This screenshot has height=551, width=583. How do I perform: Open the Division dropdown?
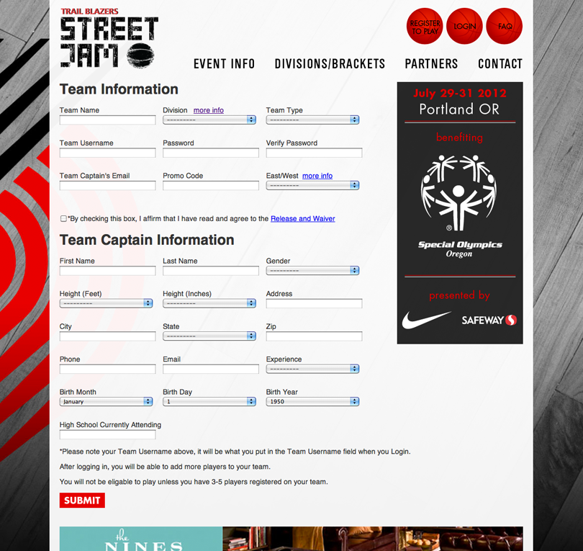pyautogui.click(x=209, y=120)
